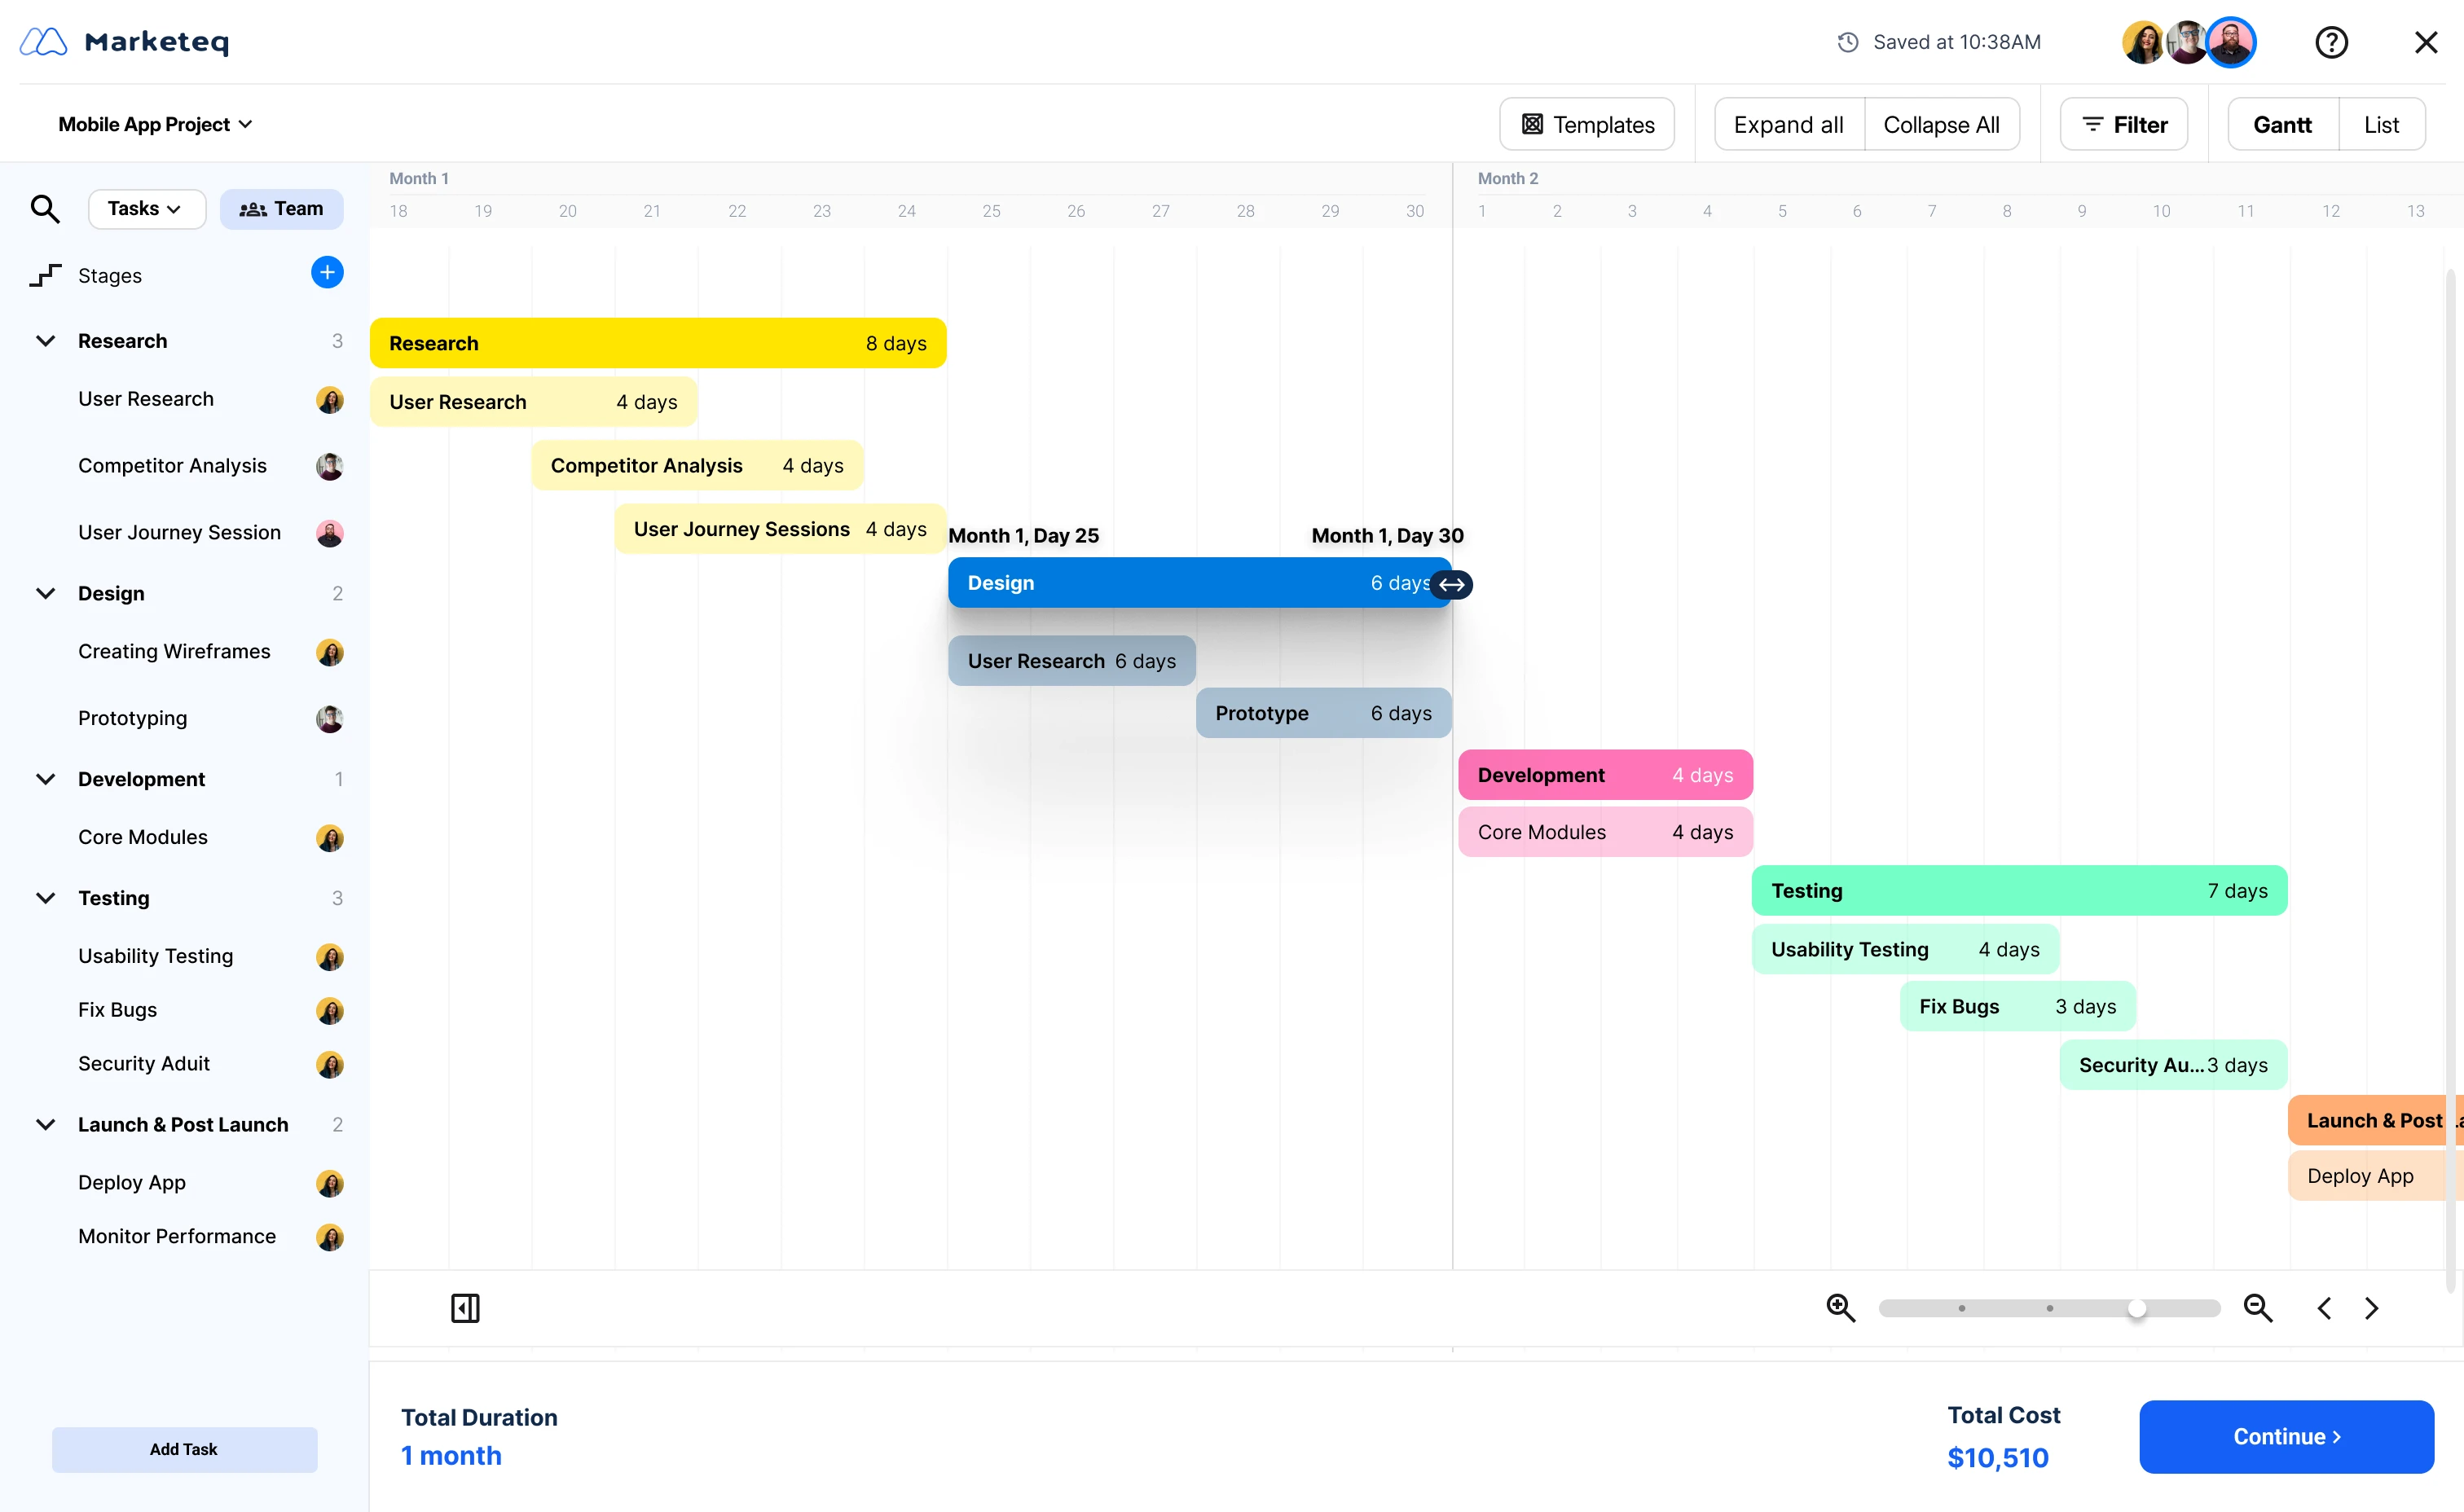Click the first collaborator avatar in header
Image resolution: width=2464 pixels, height=1512 pixels.
(2143, 42)
